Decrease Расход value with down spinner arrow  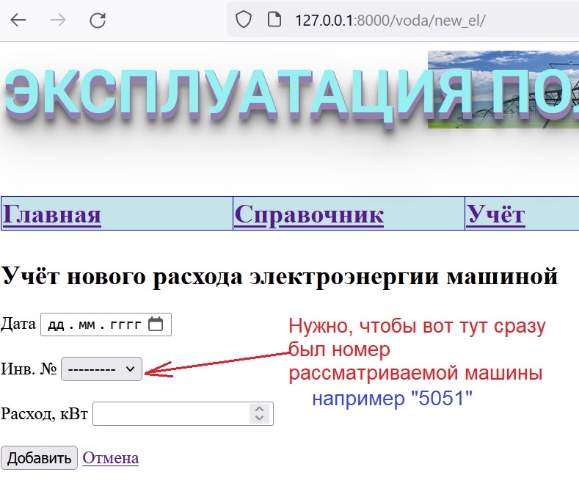point(259,419)
